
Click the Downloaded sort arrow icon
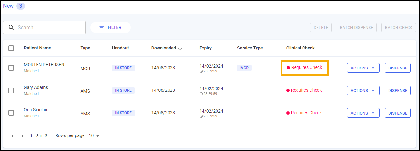pos(180,48)
